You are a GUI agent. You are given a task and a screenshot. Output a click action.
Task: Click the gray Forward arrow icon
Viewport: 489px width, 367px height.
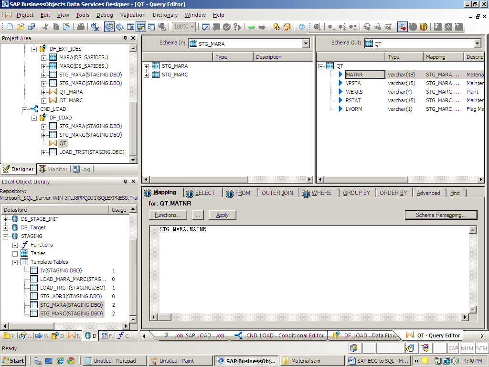tap(262, 27)
